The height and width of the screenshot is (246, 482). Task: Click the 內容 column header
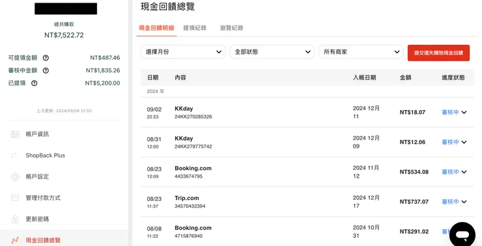pos(180,77)
